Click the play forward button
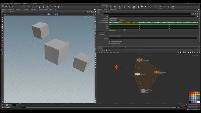Viewport: 201px width, 113px height. point(9,105)
